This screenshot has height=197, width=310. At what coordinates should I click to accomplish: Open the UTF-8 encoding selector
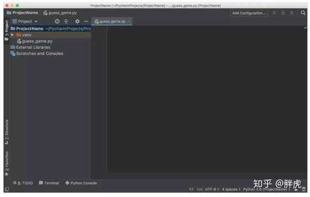pyautogui.click(x=212, y=189)
